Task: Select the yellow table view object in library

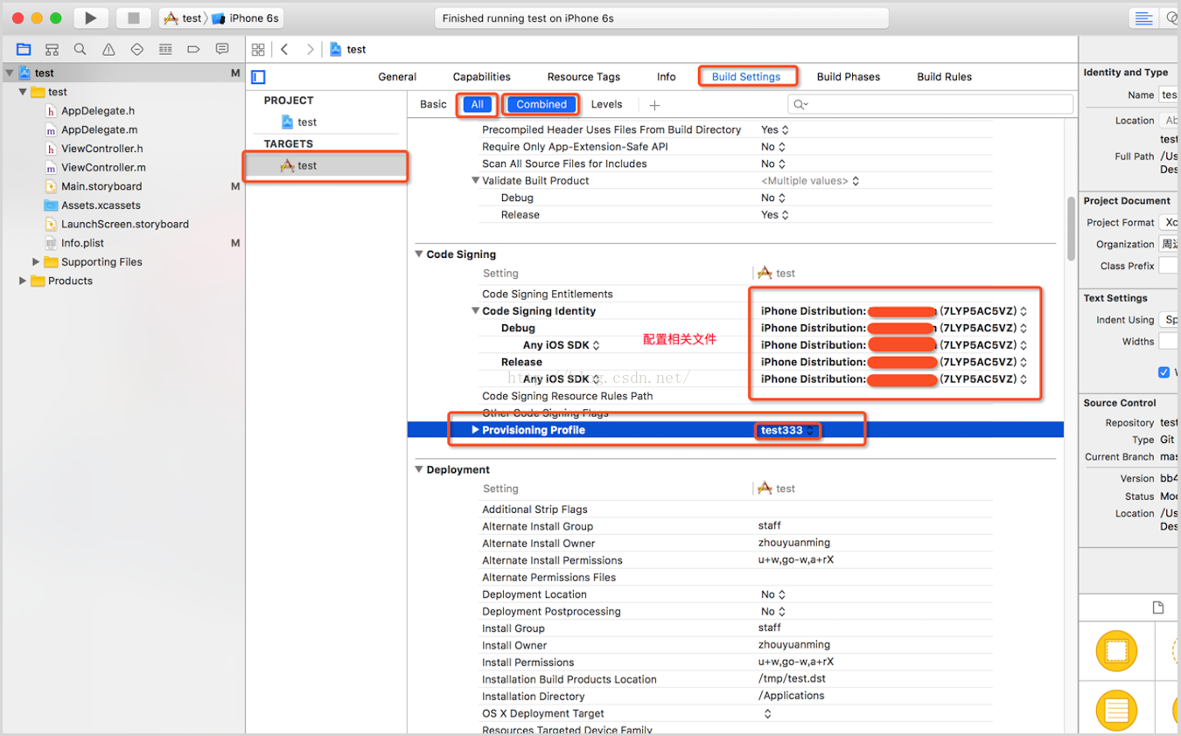Action: tap(1116, 710)
